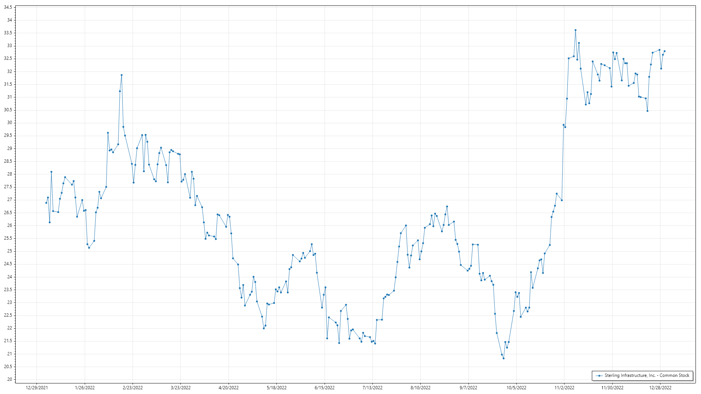Screen dimensions: 701x394
Task: Click the 30 value axis label
Action: pyautogui.click(x=9, y=123)
